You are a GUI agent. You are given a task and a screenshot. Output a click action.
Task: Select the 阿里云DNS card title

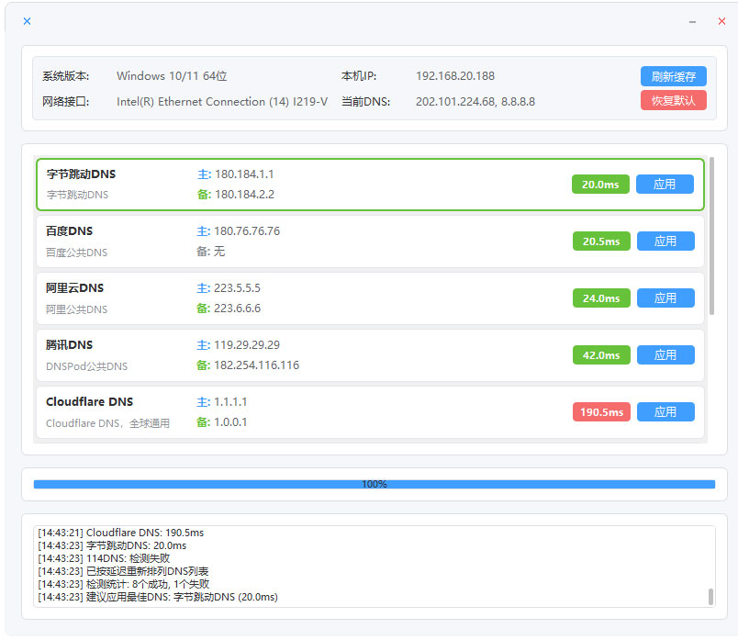click(x=75, y=288)
